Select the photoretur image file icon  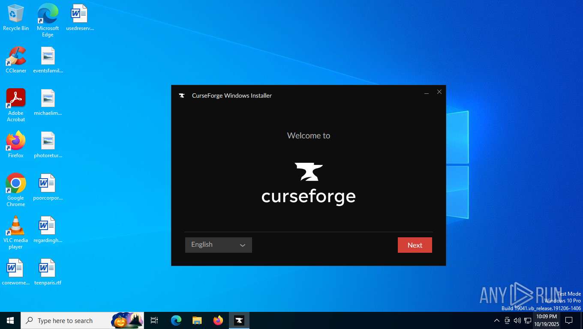tap(48, 145)
